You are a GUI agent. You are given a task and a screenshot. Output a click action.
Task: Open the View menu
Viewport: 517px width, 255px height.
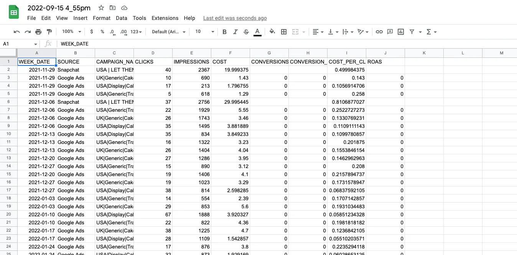(62, 18)
